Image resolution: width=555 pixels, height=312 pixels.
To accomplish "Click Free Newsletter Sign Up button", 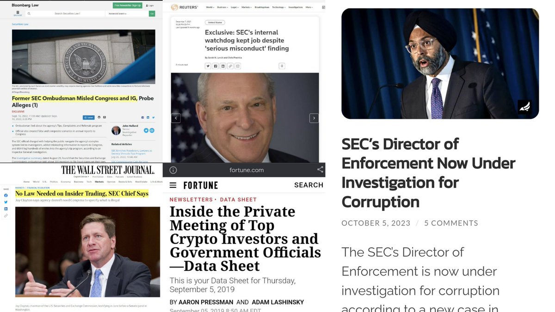I will click(x=127, y=6).
